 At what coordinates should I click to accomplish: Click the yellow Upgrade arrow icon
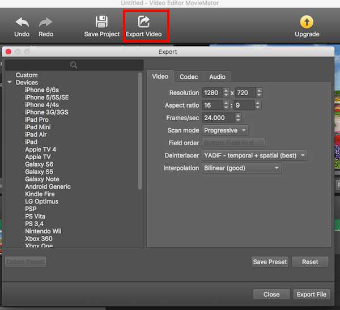[x=307, y=22]
